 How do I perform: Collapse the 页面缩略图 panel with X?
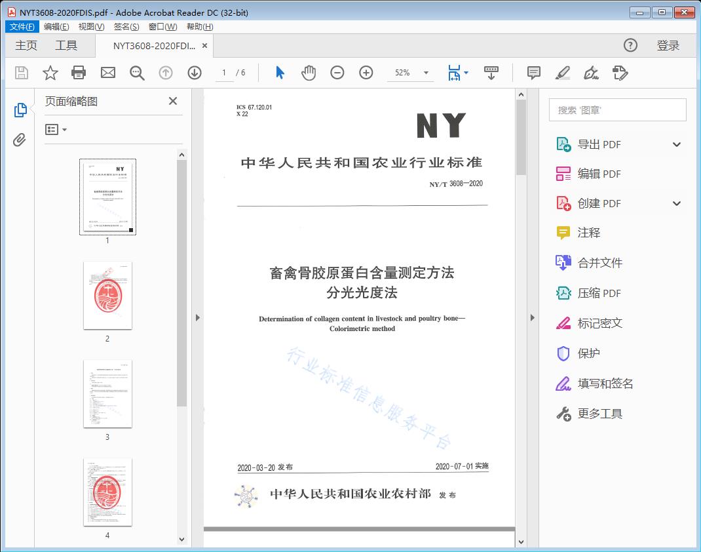[172, 101]
